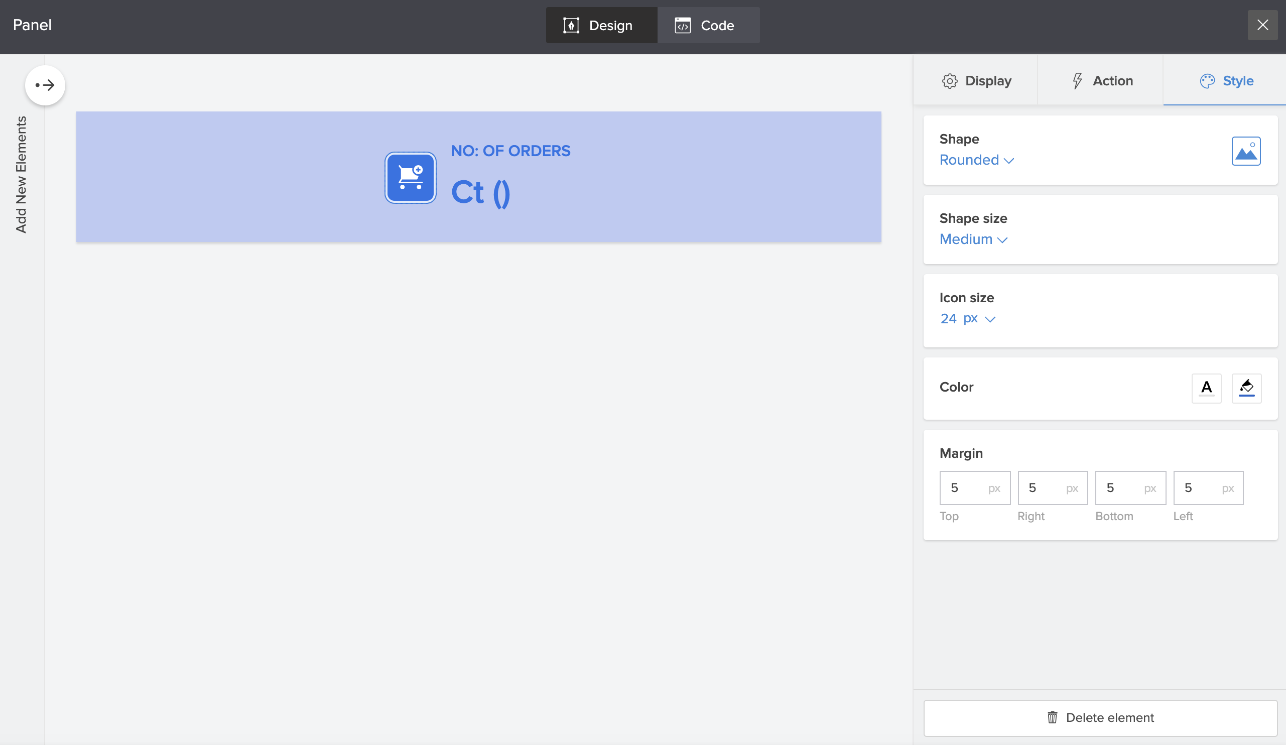
Task: Click the palette icon on the Style tab
Action: pyautogui.click(x=1207, y=81)
